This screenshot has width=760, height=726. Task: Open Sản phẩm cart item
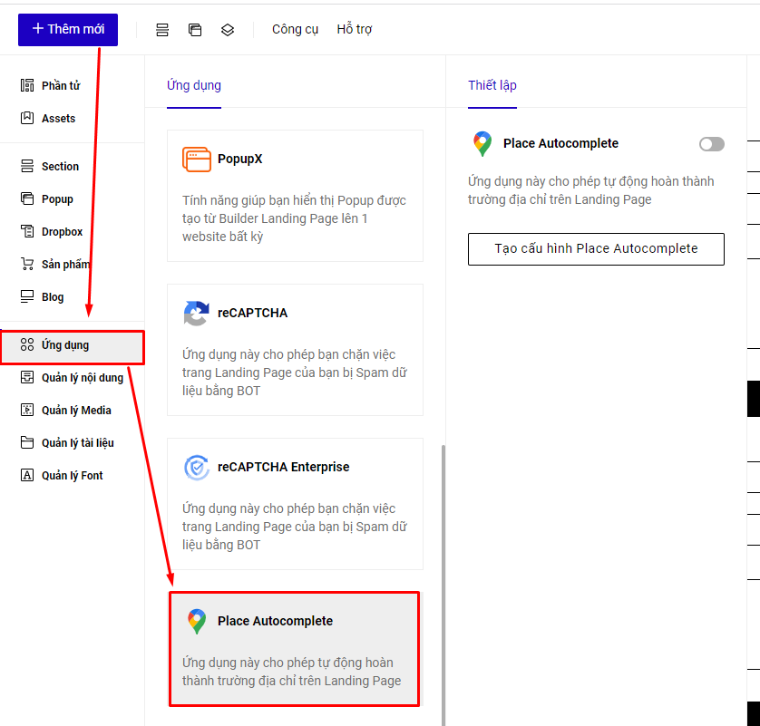[x=63, y=265]
